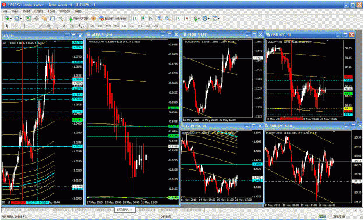
Task: Select the Crosshair tool
Action: [15, 26]
